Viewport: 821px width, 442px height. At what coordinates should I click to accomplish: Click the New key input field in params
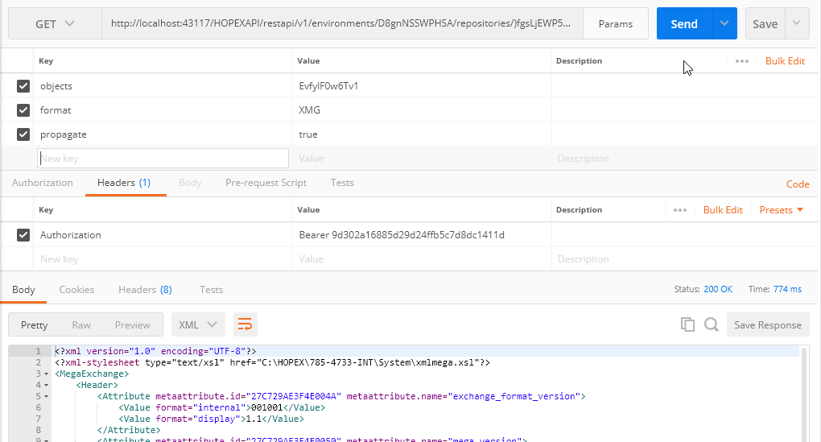pos(163,159)
